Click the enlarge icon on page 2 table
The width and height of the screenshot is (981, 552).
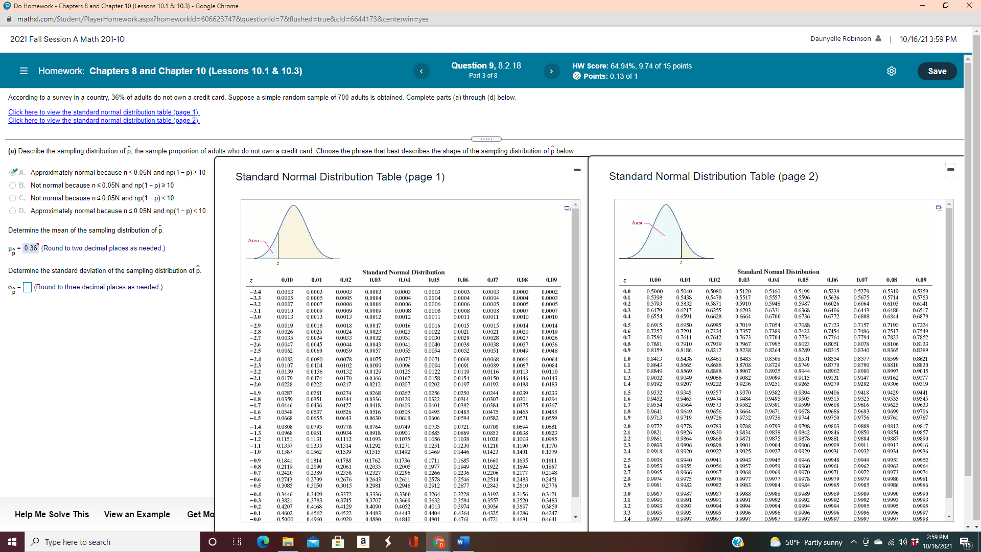(939, 208)
